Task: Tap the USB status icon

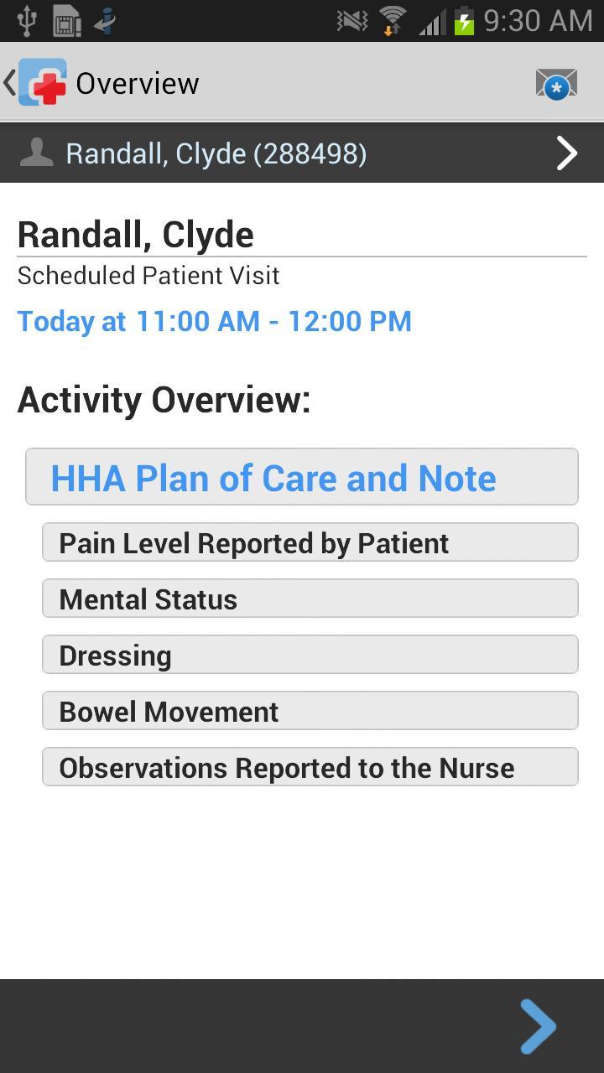Action: [26, 20]
